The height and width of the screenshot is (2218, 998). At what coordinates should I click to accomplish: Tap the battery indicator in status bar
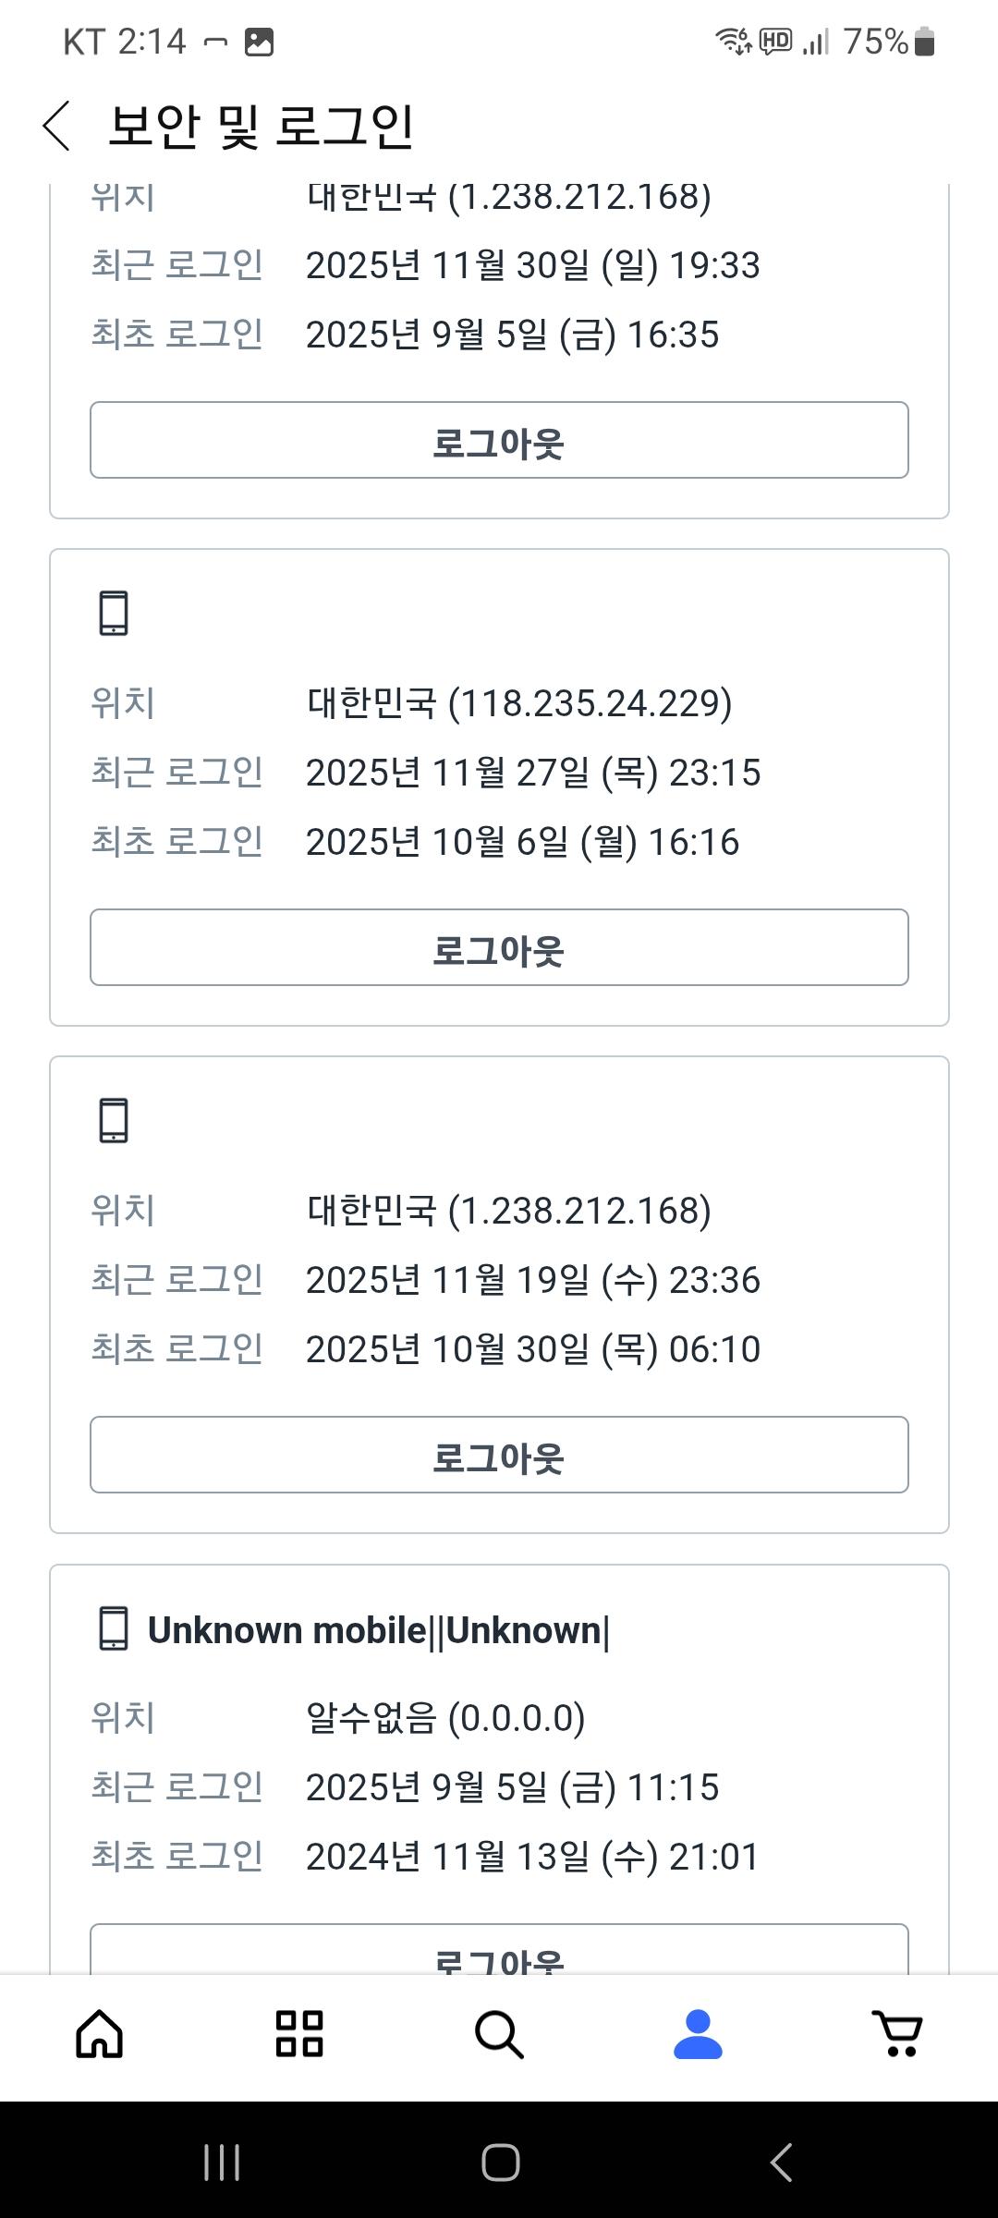[924, 42]
